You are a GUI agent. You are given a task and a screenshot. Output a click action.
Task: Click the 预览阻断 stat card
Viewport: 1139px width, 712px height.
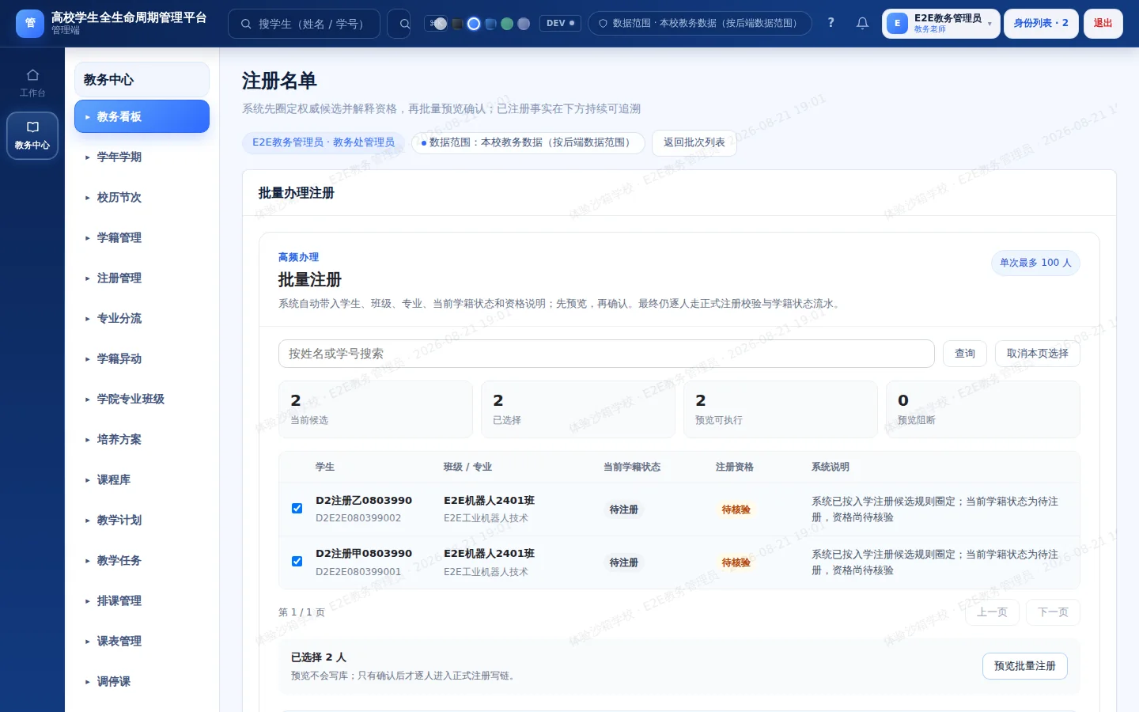click(983, 409)
